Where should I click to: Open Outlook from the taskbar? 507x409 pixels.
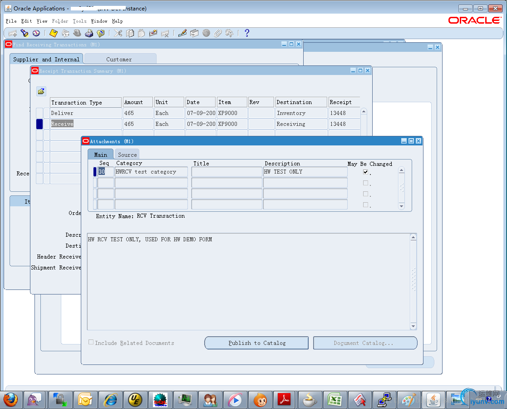coord(85,400)
